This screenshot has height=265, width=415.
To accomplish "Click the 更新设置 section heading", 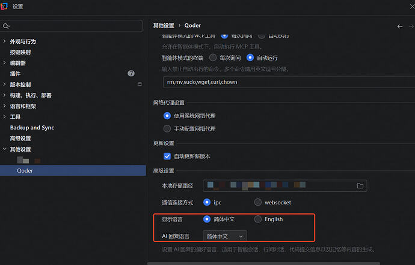I will click(x=164, y=143).
